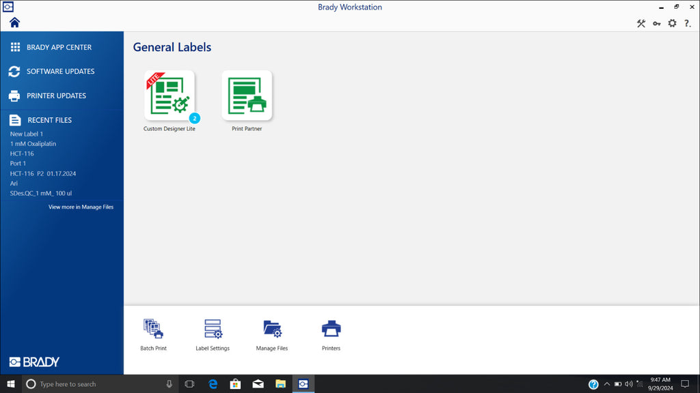Select Software Updates in sidebar
This screenshot has height=393, width=700.
62,71
